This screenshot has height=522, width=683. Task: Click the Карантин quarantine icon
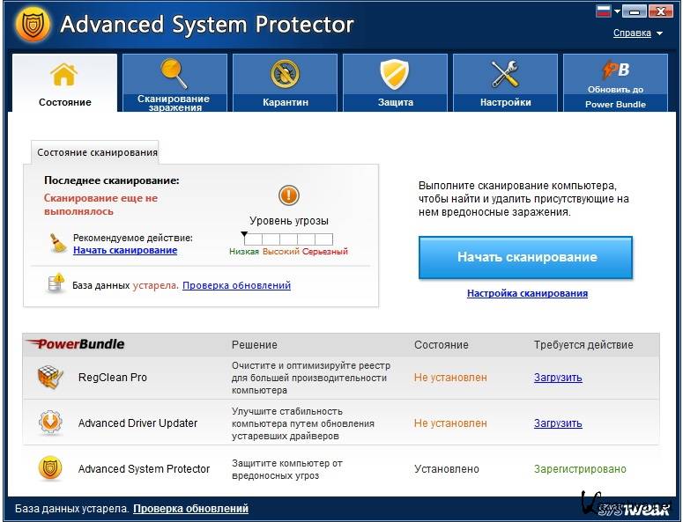[x=285, y=74]
